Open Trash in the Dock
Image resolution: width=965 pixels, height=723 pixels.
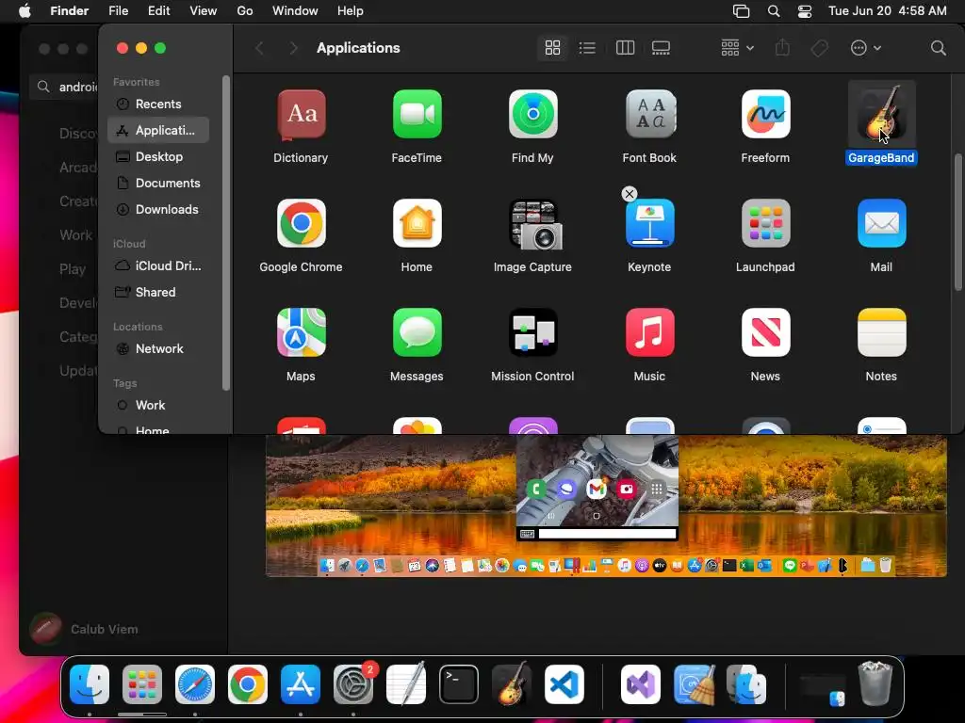875,684
